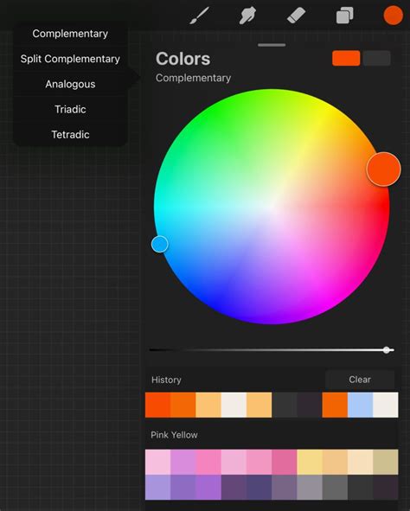Pick sixth dark gray History swatch

(285, 405)
